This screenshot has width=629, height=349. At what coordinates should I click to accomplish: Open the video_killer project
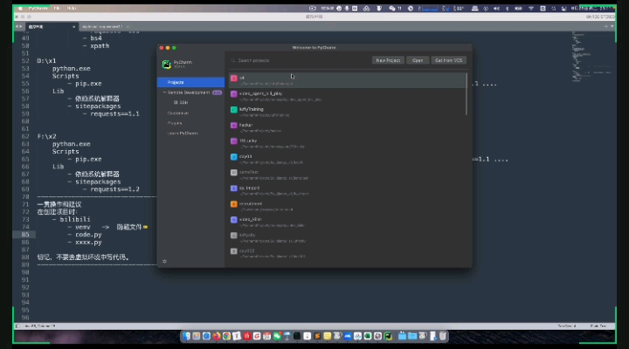(347, 222)
